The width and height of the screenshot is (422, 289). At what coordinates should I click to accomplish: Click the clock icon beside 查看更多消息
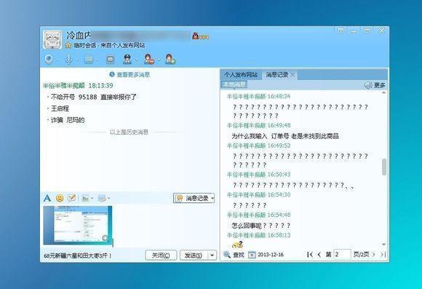pyautogui.click(x=112, y=74)
